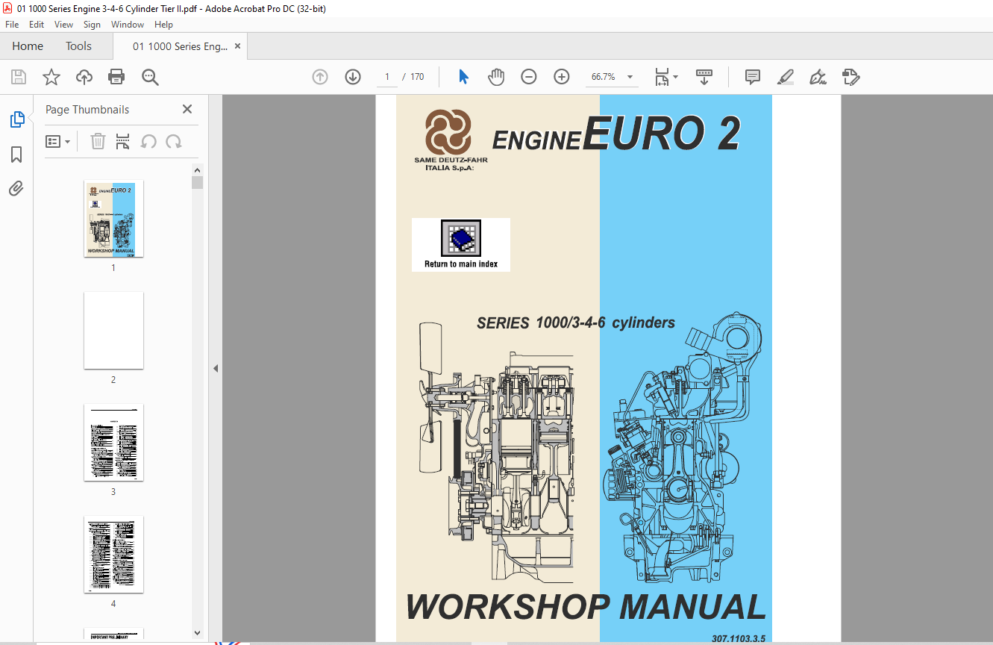Click SERIES 1000/3-4-6 cylinders text

pyautogui.click(x=576, y=323)
